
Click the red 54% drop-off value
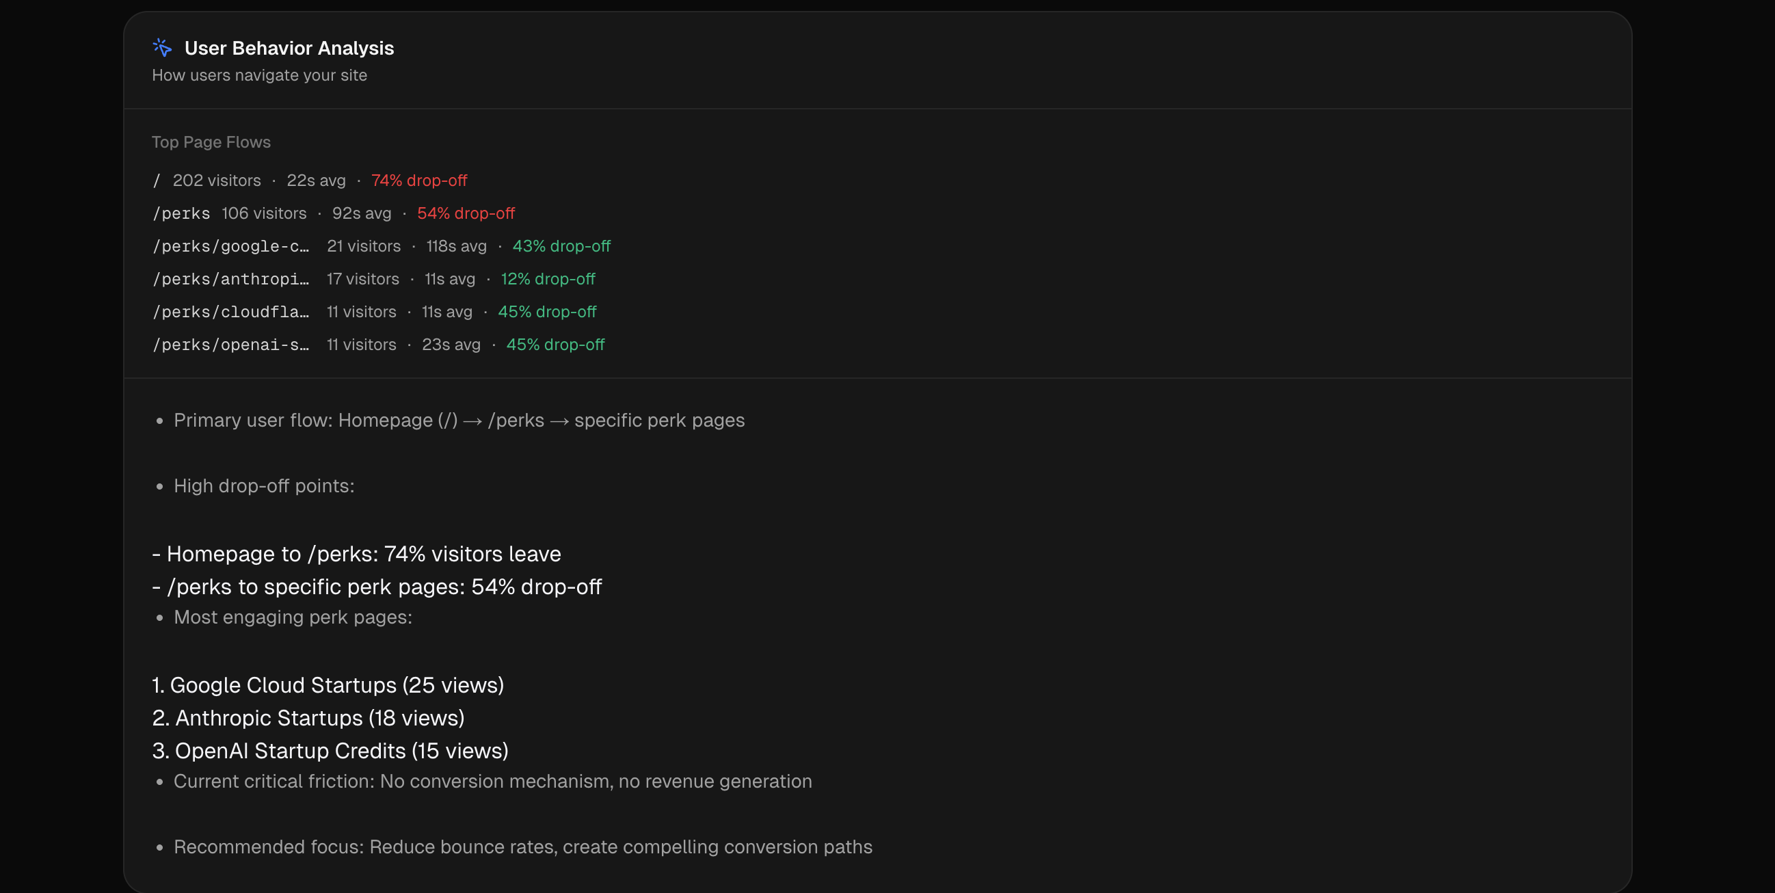pos(466,213)
